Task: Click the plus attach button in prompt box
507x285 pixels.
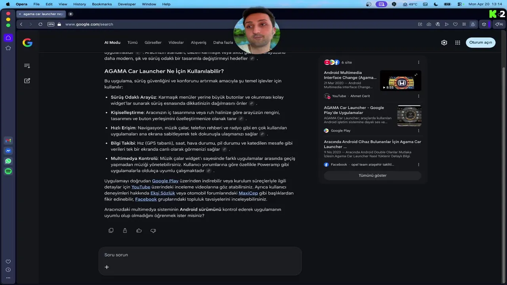Action: (x=107, y=267)
